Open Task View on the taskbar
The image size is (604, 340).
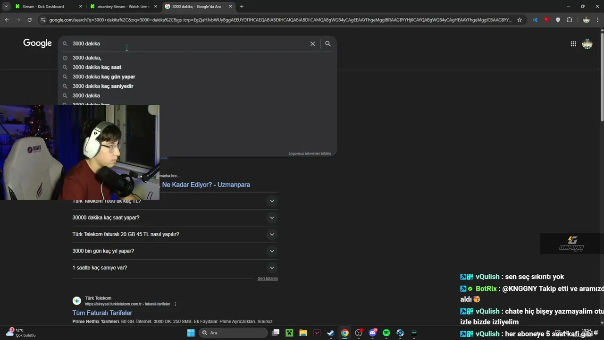click(x=276, y=333)
